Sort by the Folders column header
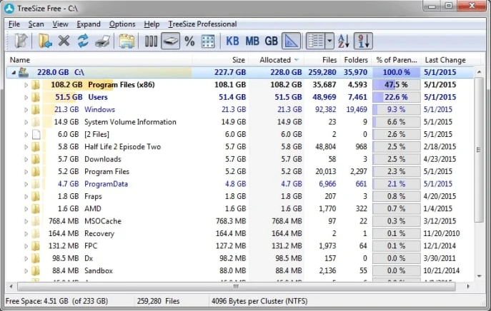The image size is (491, 311). pyautogui.click(x=356, y=60)
